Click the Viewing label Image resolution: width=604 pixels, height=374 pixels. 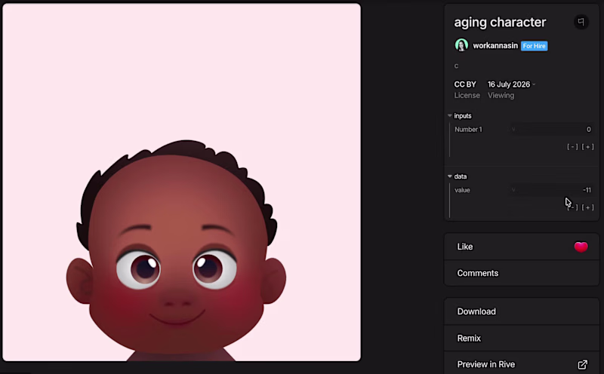click(501, 96)
